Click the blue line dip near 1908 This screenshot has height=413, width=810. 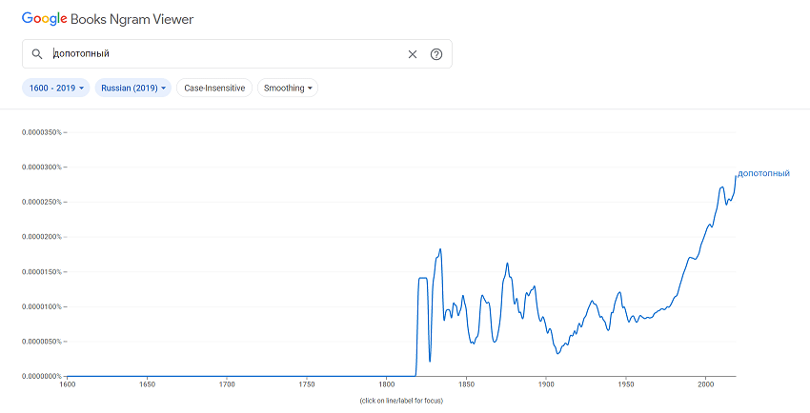point(558,353)
